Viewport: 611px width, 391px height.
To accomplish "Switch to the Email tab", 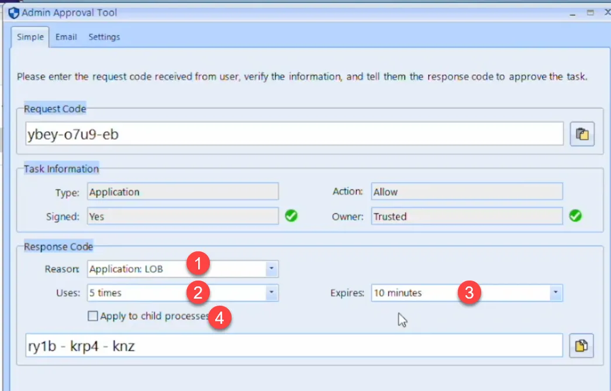I will click(x=65, y=36).
